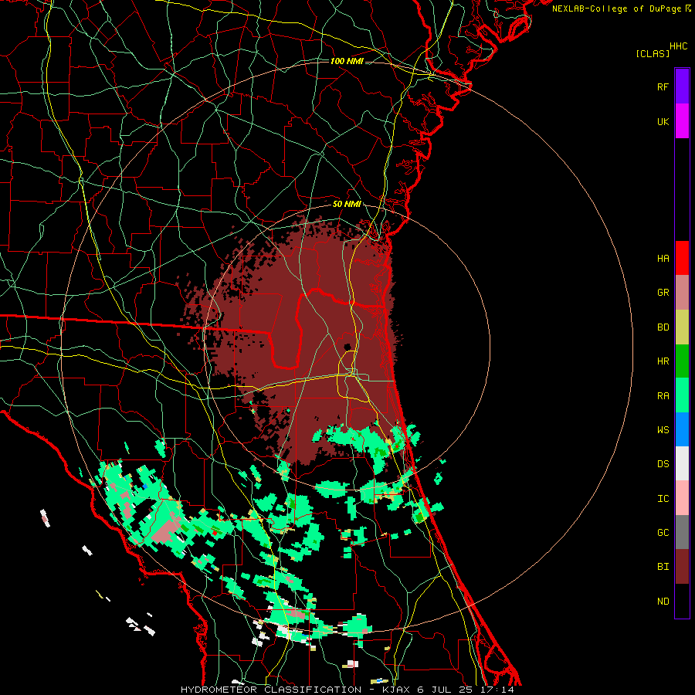This screenshot has width=695, height=695.
Task: Click the ND black legend swatch
Action: tap(682, 601)
